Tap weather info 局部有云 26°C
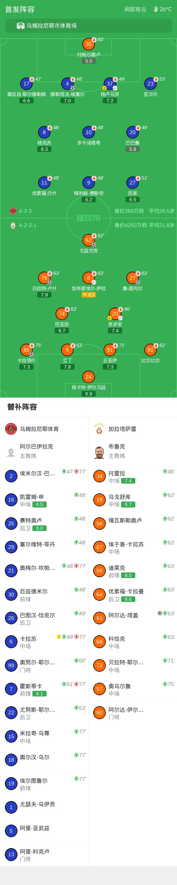This screenshot has width=177, height=885. click(x=148, y=9)
